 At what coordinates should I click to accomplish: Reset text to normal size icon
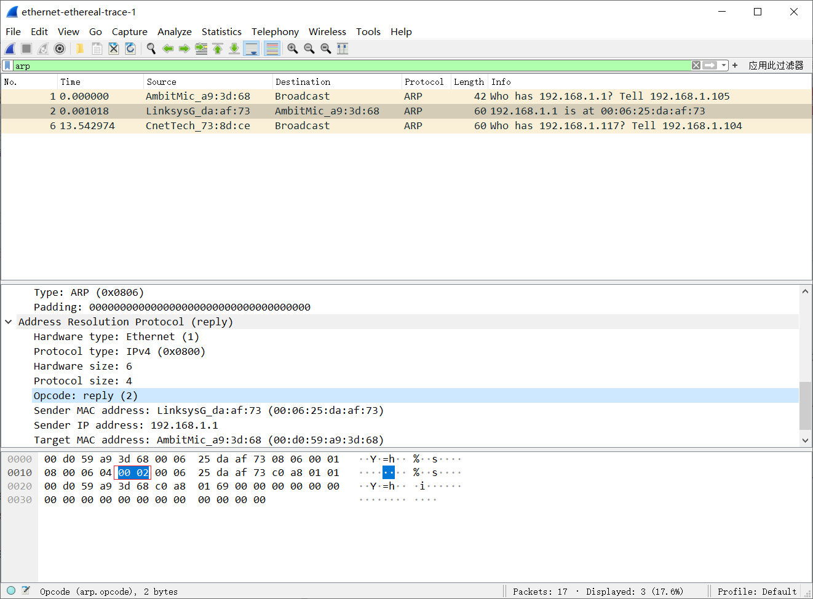point(326,49)
